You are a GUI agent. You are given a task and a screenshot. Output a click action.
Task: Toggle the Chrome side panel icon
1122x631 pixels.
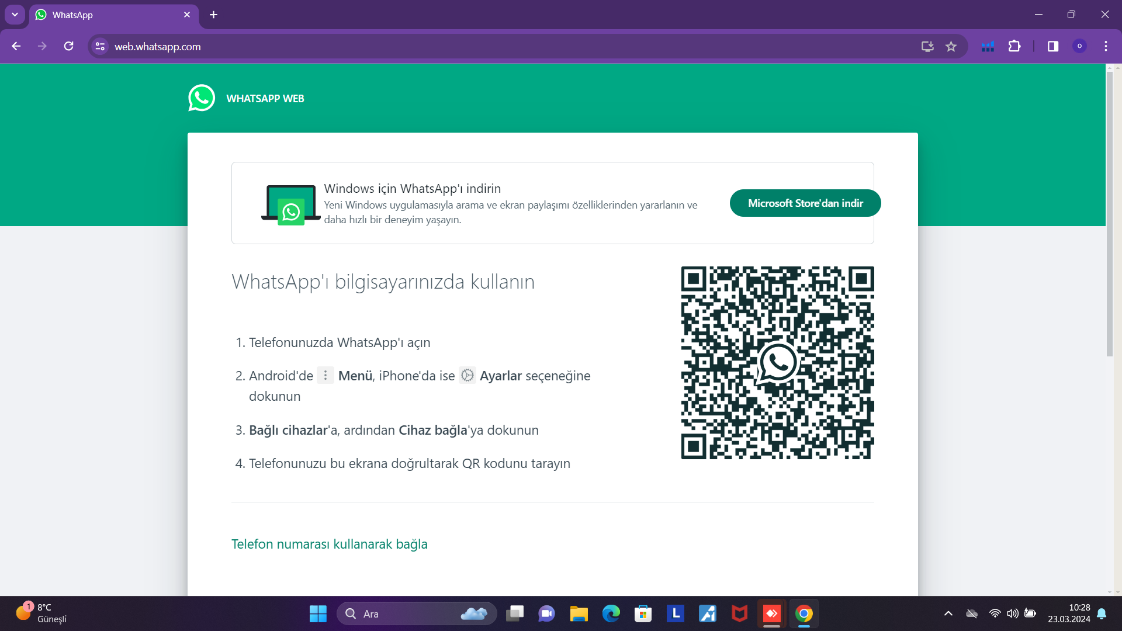point(1052,47)
